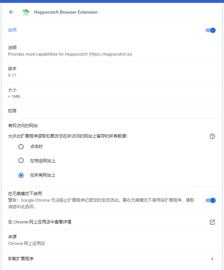
Task: Click the 大小 label
Action: pos(12,90)
